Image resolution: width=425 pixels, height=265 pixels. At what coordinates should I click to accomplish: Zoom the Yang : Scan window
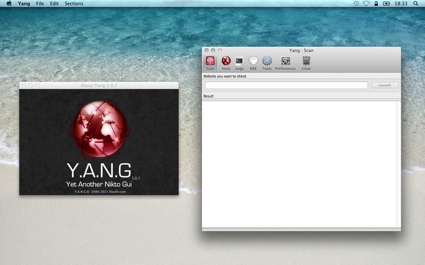(220, 50)
